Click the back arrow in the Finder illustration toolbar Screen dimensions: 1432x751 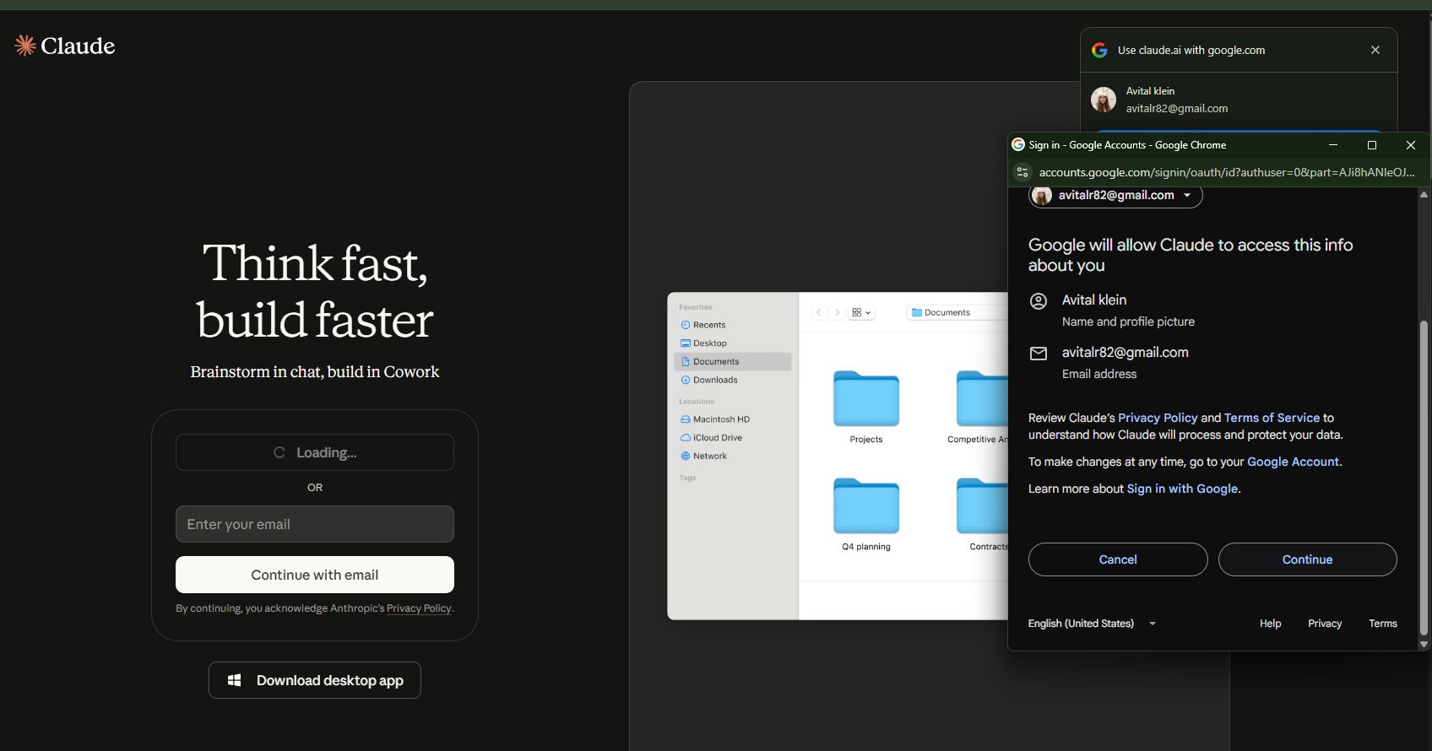pos(819,312)
